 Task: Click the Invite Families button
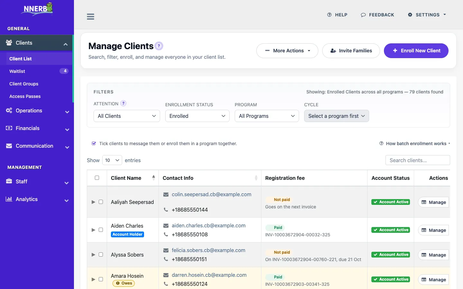pos(351,51)
